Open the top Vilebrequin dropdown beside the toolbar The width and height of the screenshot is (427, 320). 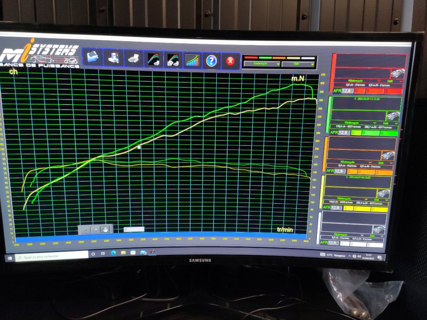262,64
